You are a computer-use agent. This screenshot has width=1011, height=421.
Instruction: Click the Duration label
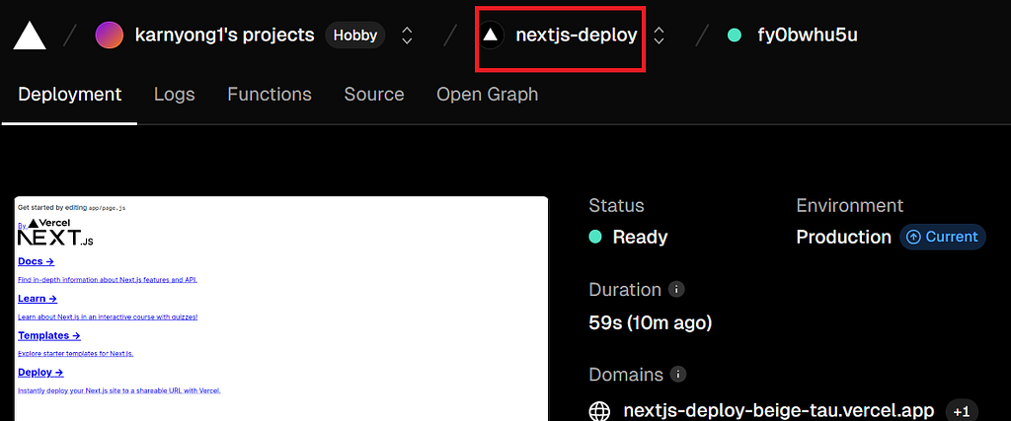point(625,290)
